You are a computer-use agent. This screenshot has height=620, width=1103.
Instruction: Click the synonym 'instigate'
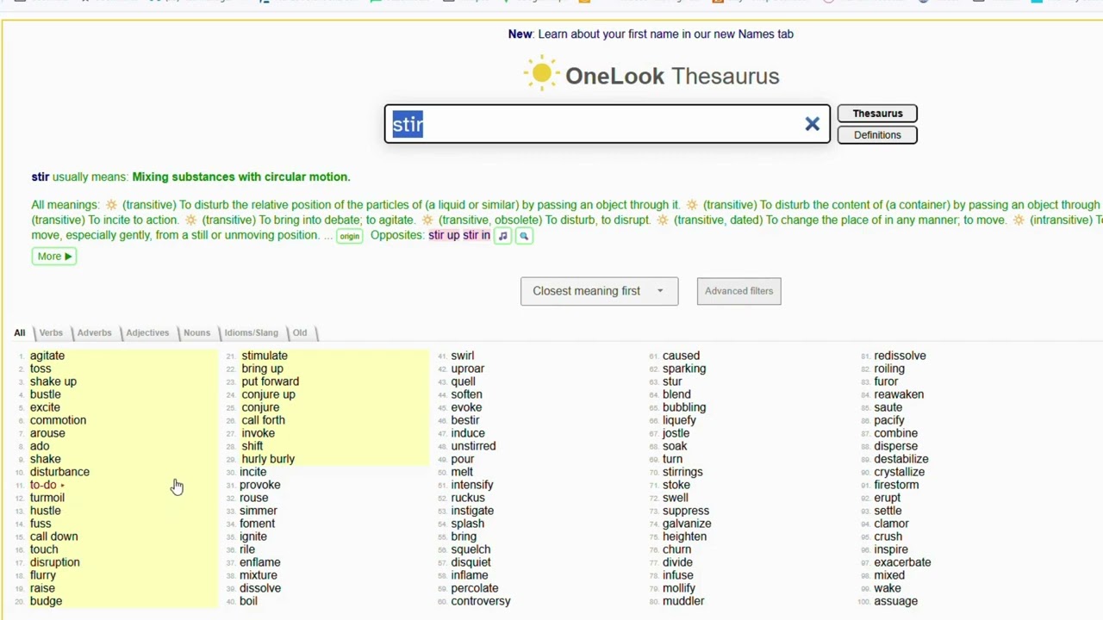472,511
